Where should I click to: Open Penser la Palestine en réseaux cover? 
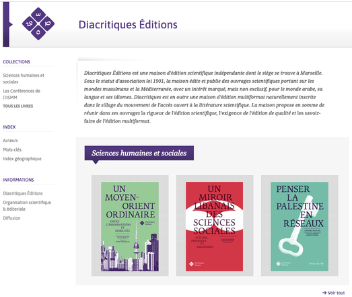click(300, 226)
